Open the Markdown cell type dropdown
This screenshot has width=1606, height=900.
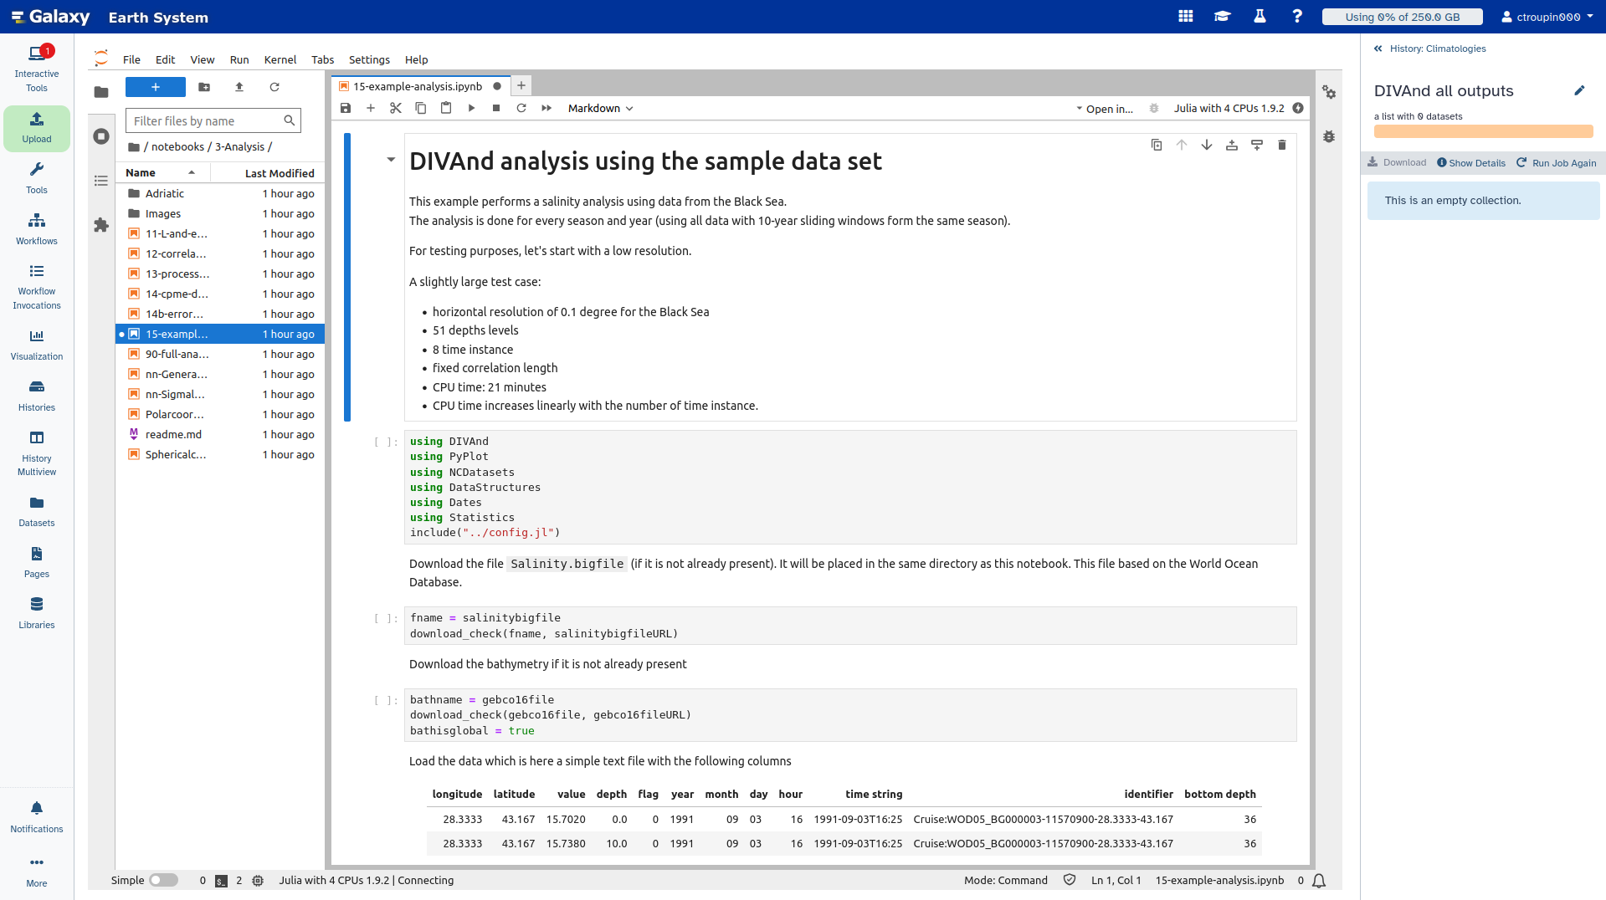pos(600,108)
